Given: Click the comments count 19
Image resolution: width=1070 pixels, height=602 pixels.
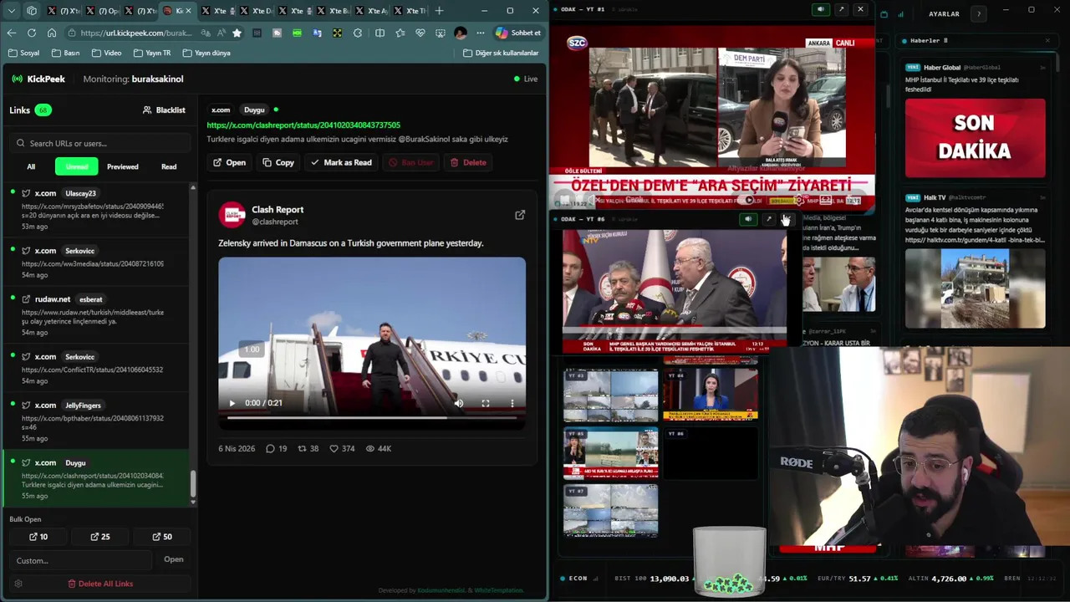Looking at the screenshot, I should (276, 448).
